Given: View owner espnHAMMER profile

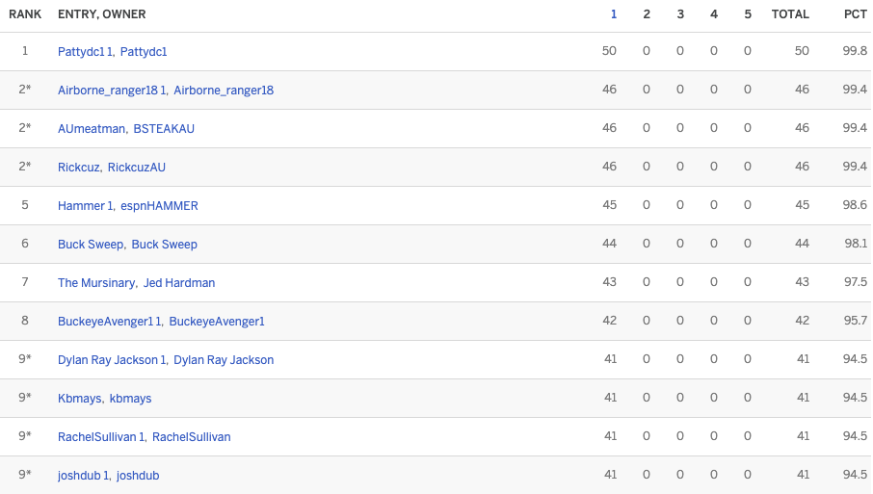Looking at the screenshot, I should tap(159, 206).
